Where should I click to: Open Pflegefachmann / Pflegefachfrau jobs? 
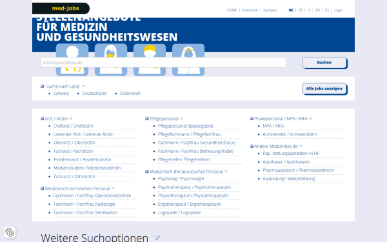tap(189, 134)
